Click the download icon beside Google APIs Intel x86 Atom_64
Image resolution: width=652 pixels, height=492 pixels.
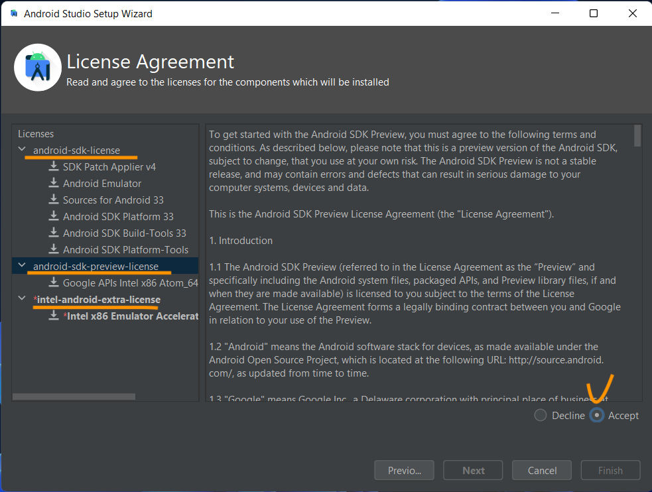(x=53, y=282)
